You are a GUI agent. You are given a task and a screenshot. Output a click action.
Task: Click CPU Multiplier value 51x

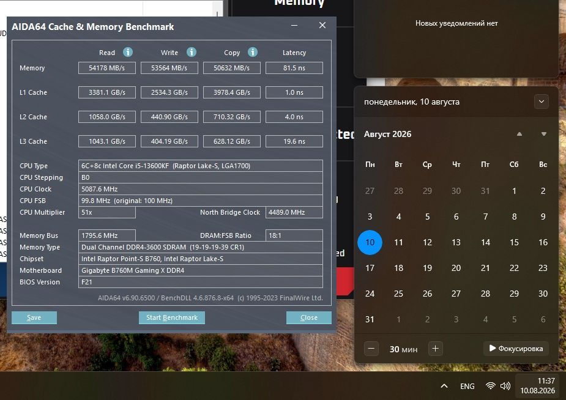click(107, 212)
